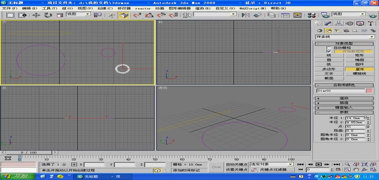Click the 星形 shape button
Viewport: 379px width, 180px height.
pos(360,69)
